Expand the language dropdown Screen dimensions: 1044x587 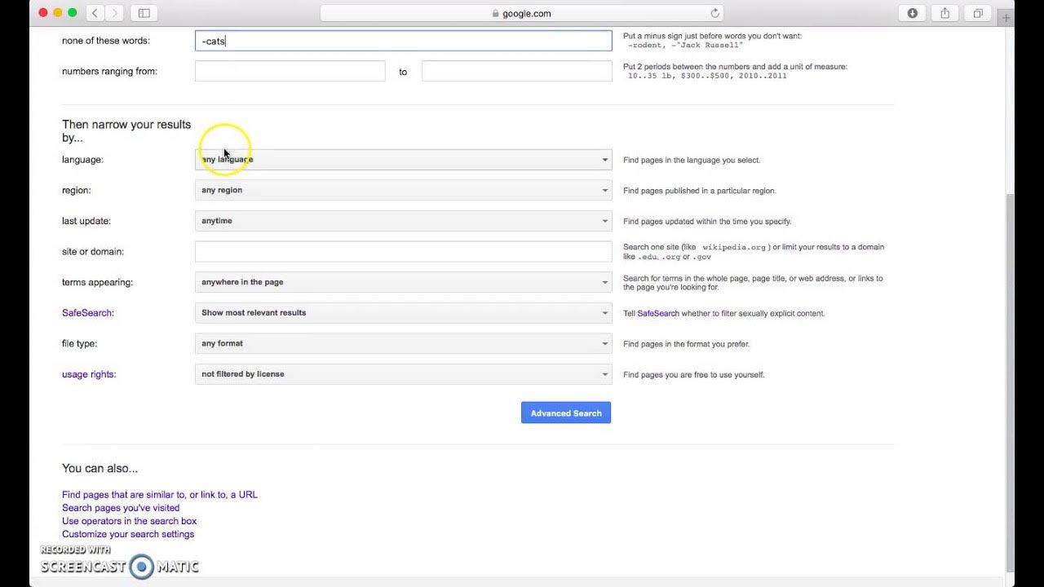[x=403, y=160]
